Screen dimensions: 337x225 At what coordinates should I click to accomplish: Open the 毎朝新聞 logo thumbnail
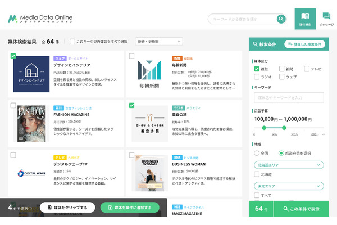[149, 74]
